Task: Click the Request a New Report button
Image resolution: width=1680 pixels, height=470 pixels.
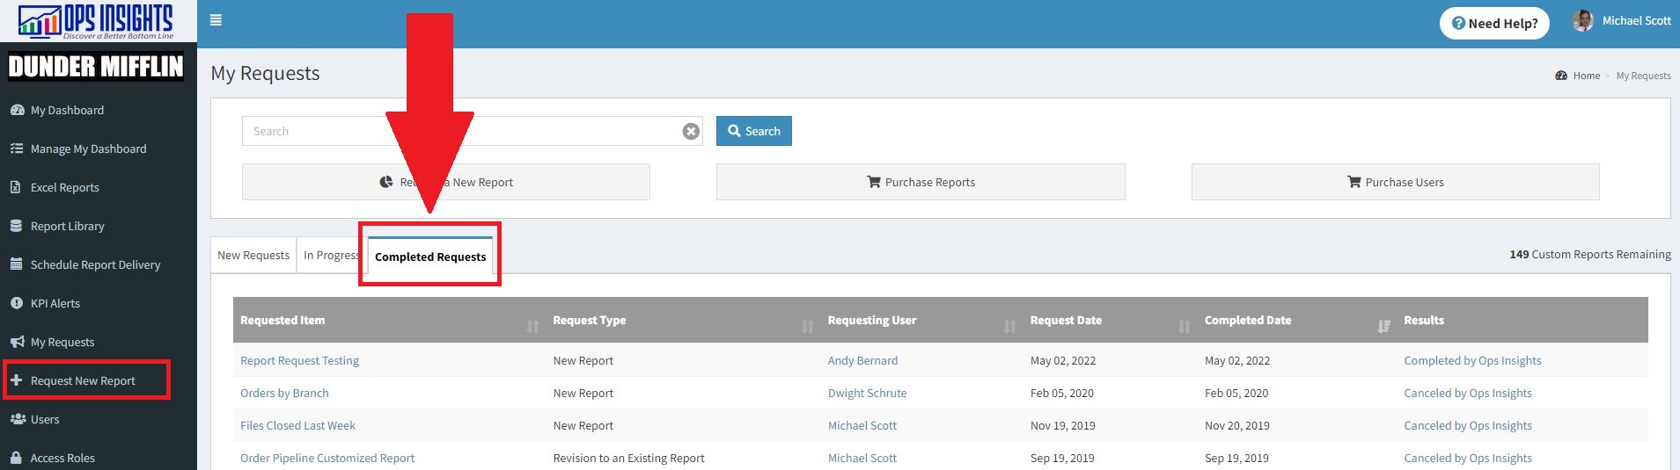Action: pyautogui.click(x=446, y=182)
